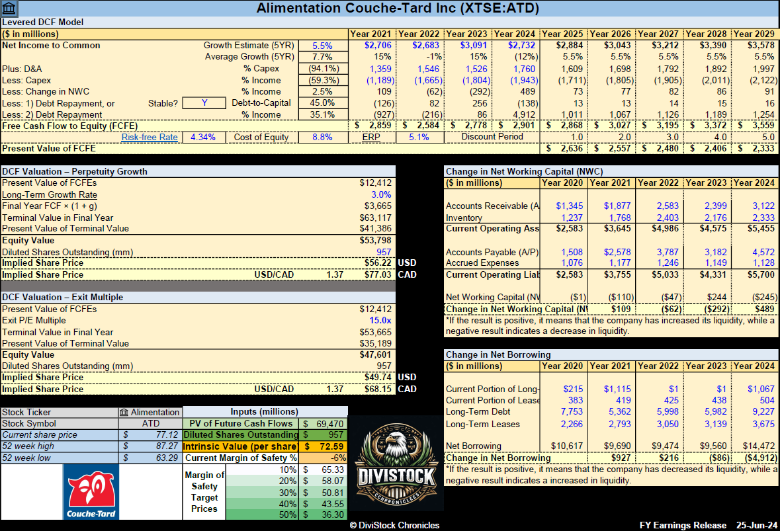Open the Risk-free Rate link

pos(150,138)
